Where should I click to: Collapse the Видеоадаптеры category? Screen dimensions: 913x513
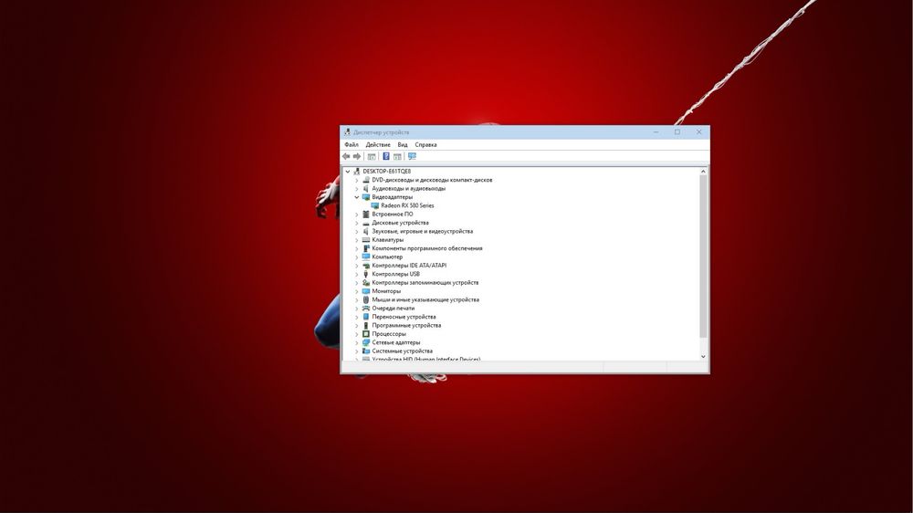(357, 197)
